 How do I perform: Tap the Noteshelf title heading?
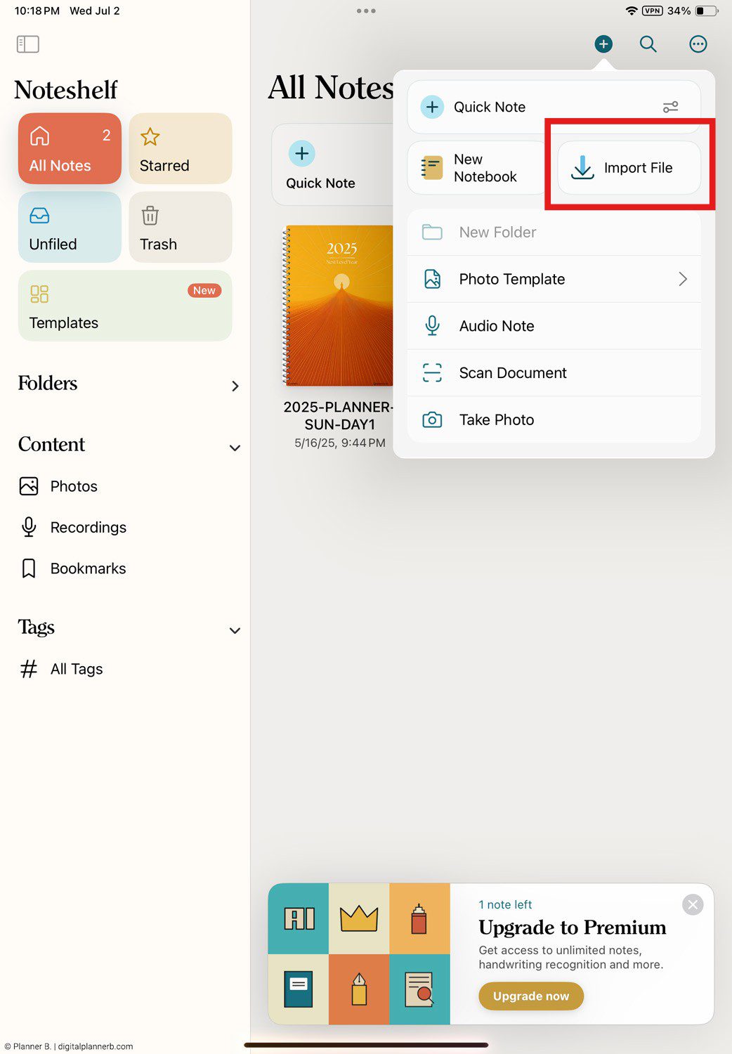[66, 90]
